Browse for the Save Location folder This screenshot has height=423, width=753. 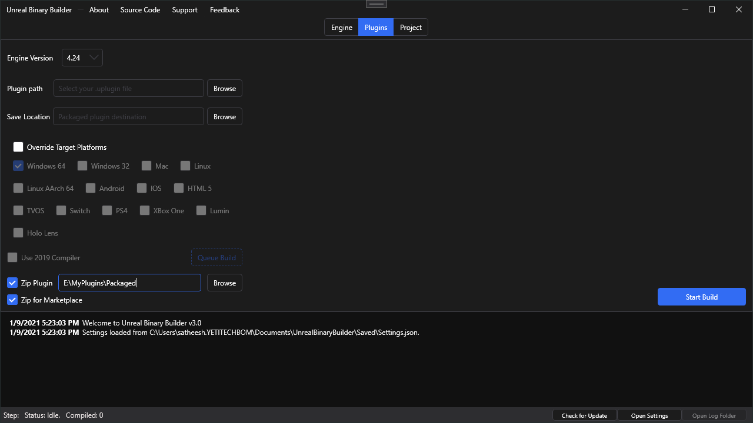pyautogui.click(x=225, y=116)
